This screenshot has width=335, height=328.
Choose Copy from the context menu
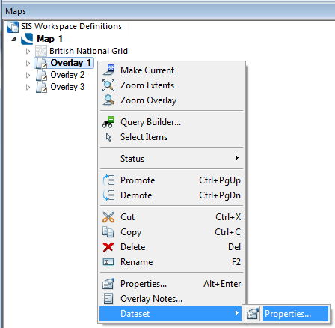click(171, 232)
